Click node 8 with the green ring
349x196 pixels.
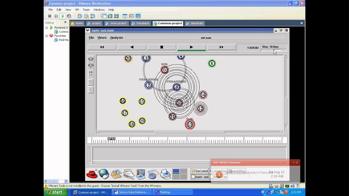click(x=212, y=64)
